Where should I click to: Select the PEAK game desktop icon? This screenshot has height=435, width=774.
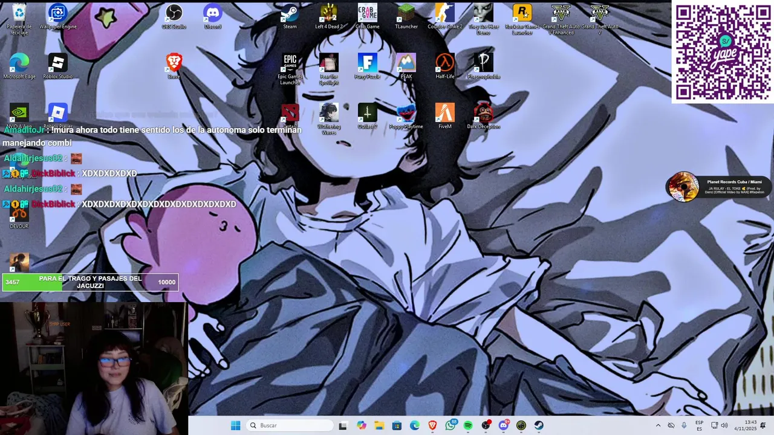pyautogui.click(x=406, y=66)
